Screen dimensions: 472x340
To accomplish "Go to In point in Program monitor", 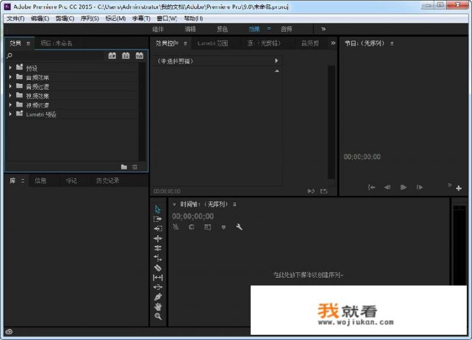I will pyautogui.click(x=371, y=187).
